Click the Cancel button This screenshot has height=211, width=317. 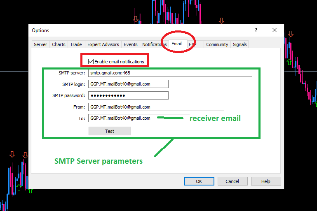[x=232, y=181]
